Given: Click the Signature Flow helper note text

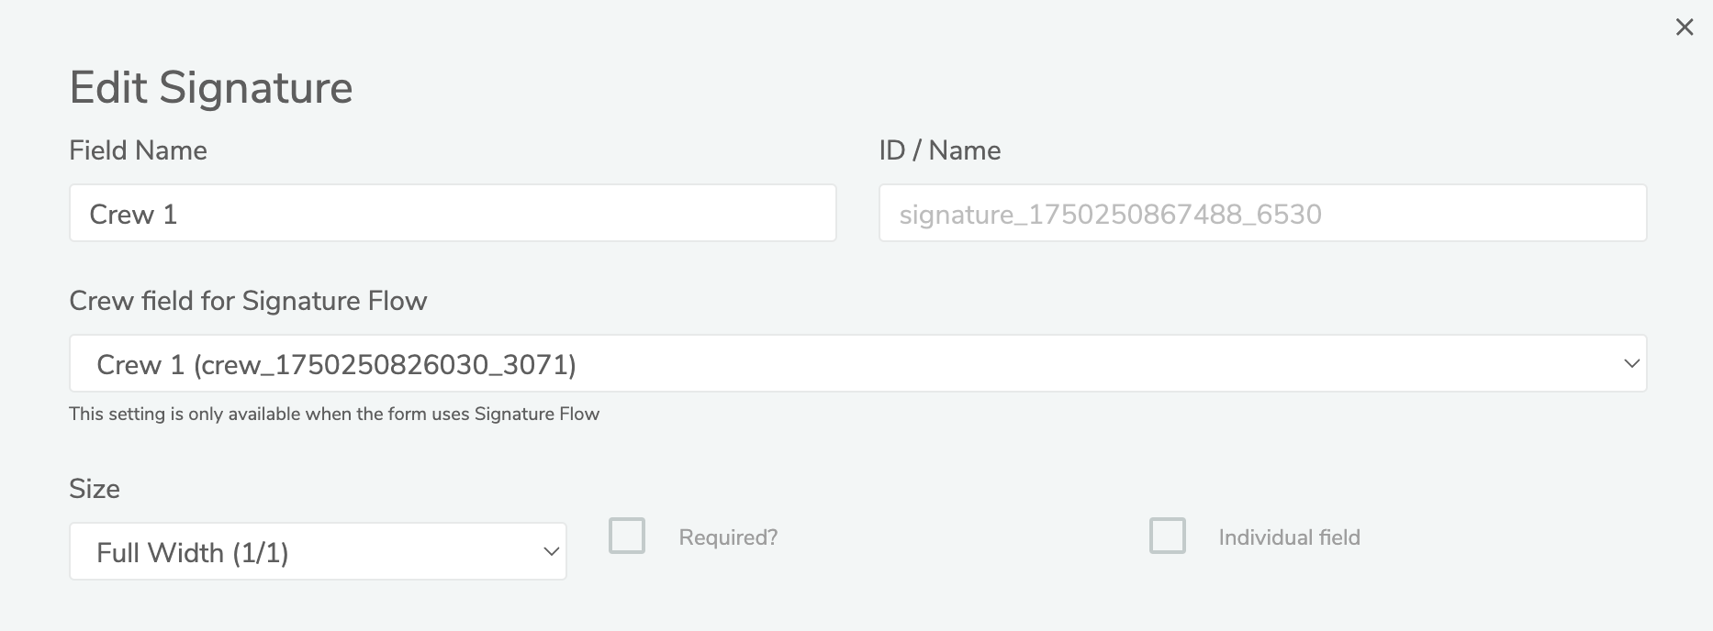Looking at the screenshot, I should point(334,415).
